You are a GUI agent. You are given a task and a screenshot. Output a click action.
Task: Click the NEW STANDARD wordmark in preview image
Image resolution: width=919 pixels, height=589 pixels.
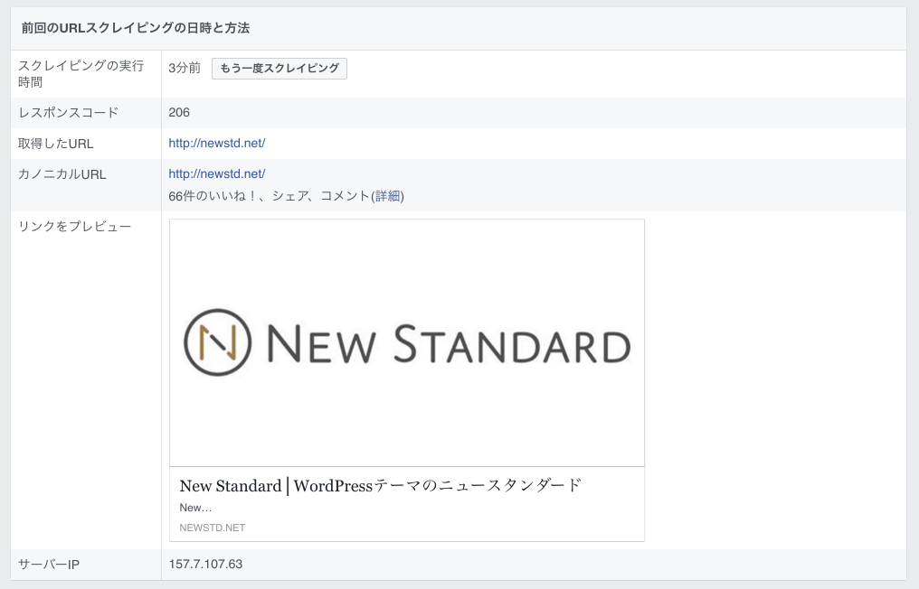(x=448, y=344)
